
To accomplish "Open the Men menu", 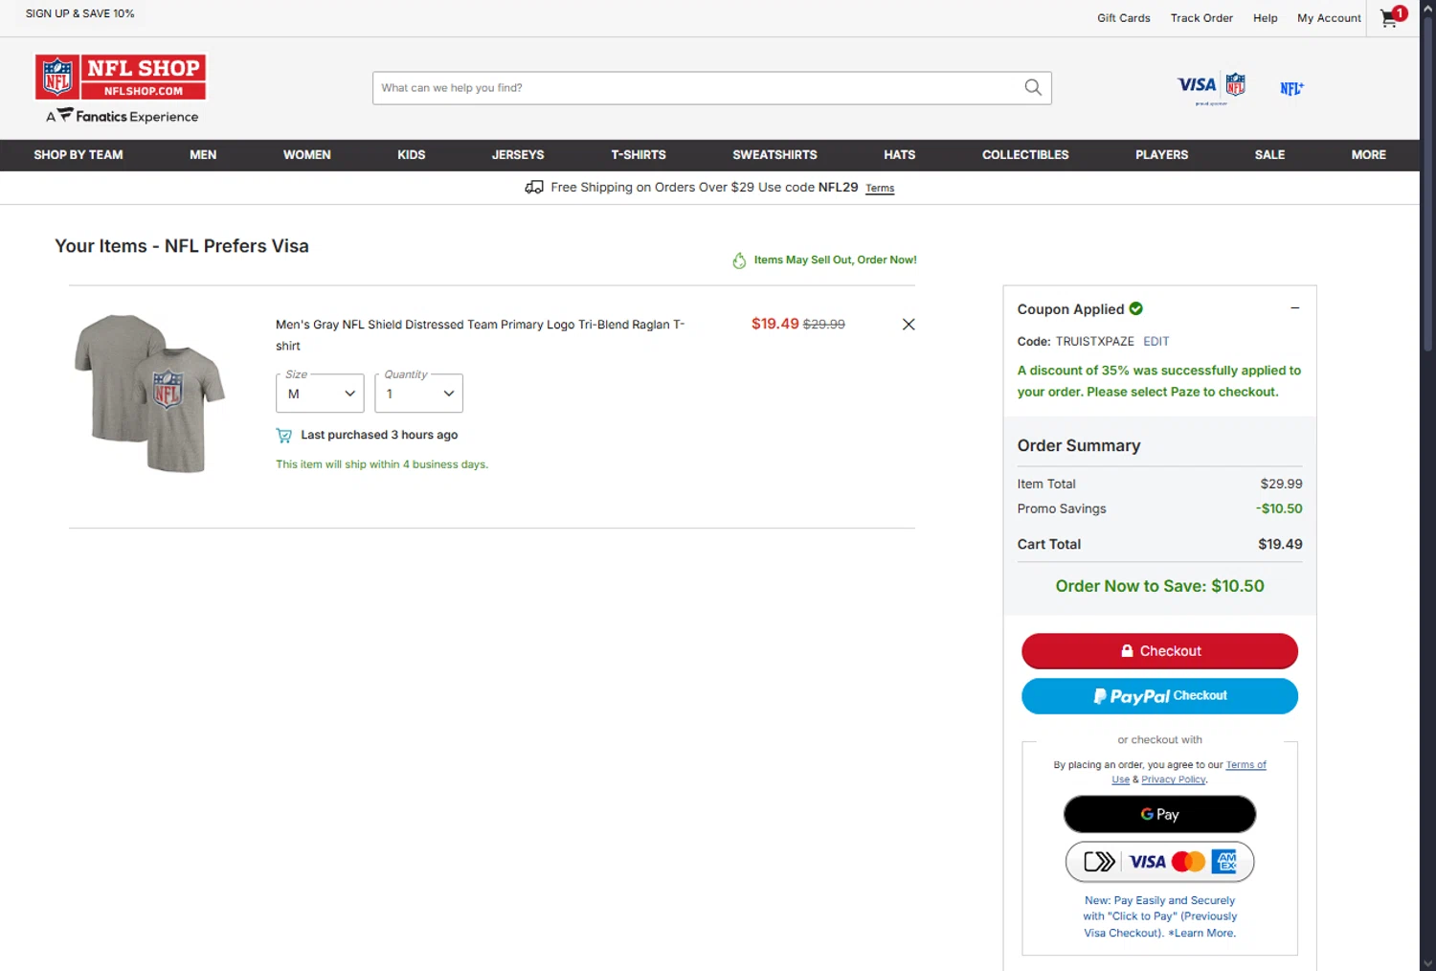I will pyautogui.click(x=203, y=155).
